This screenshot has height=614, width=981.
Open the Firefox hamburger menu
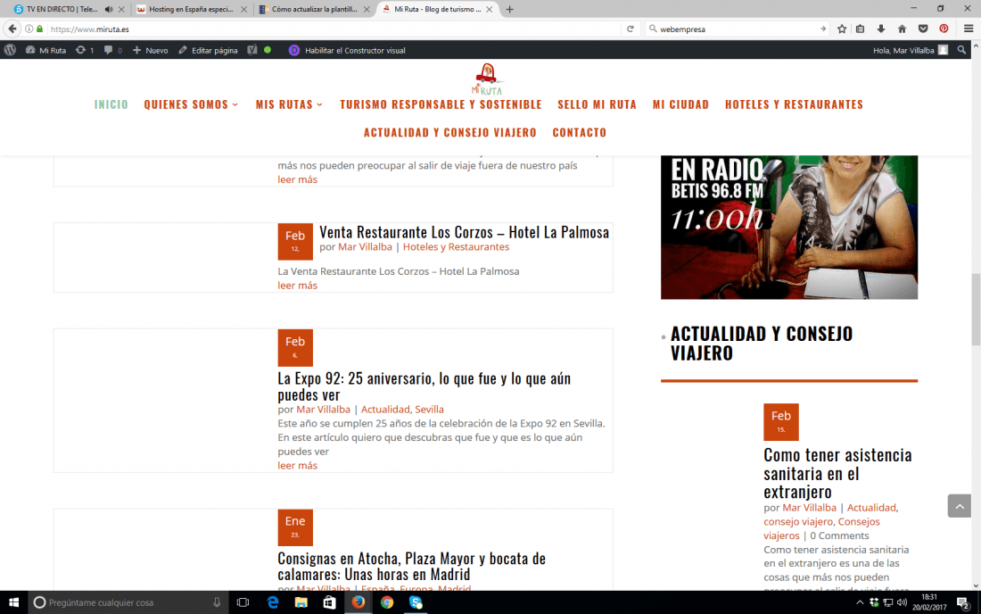click(968, 29)
